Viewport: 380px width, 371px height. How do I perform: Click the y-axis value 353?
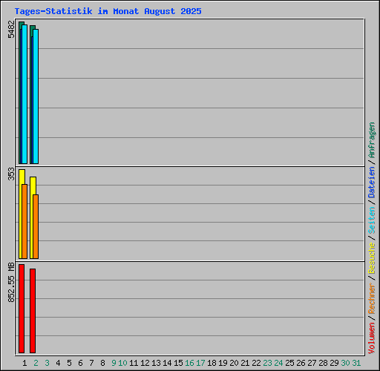[x=11, y=174]
